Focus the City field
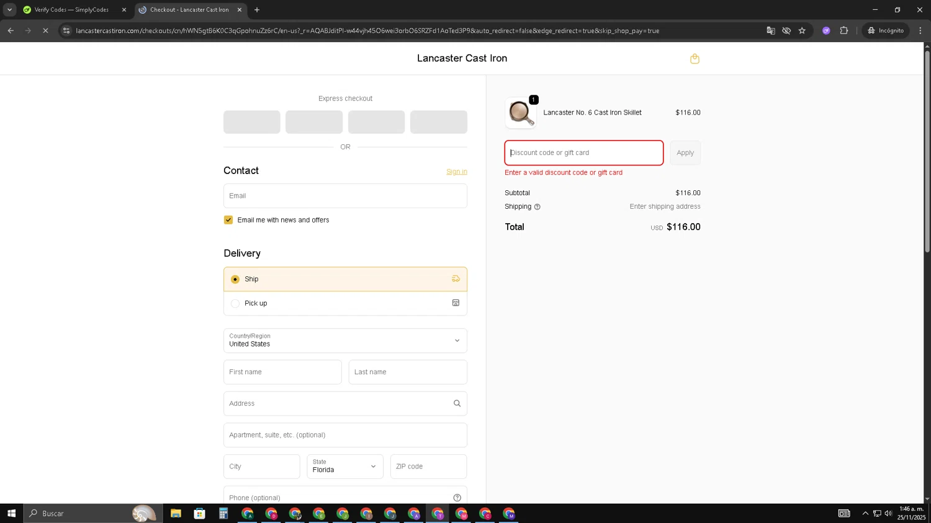The height and width of the screenshot is (523, 931). tap(261, 466)
